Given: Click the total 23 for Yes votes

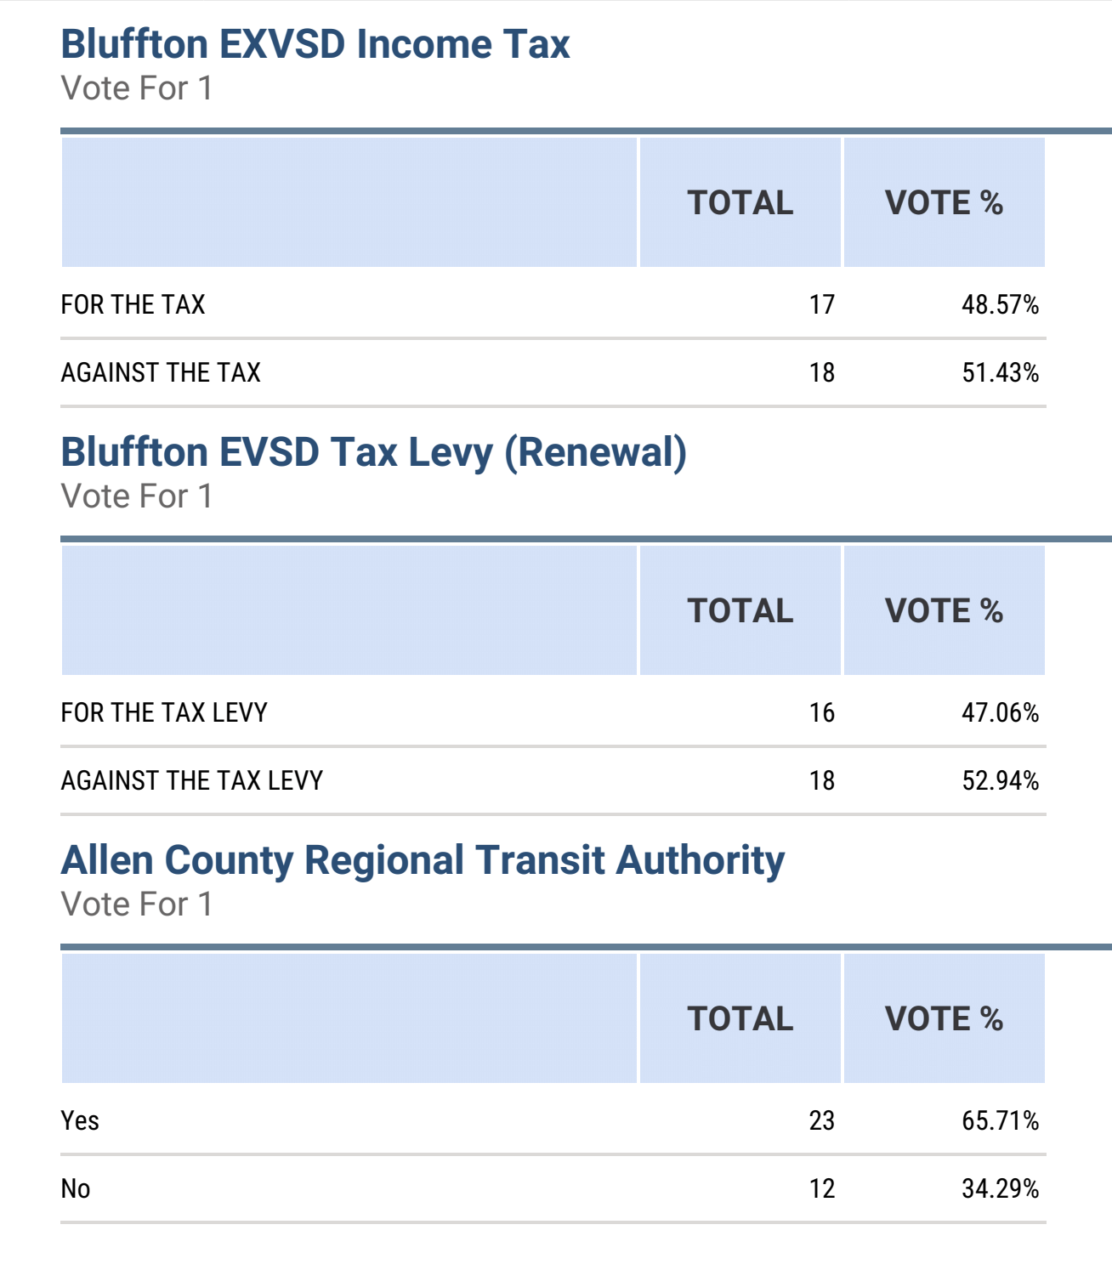Looking at the screenshot, I should click(822, 1120).
